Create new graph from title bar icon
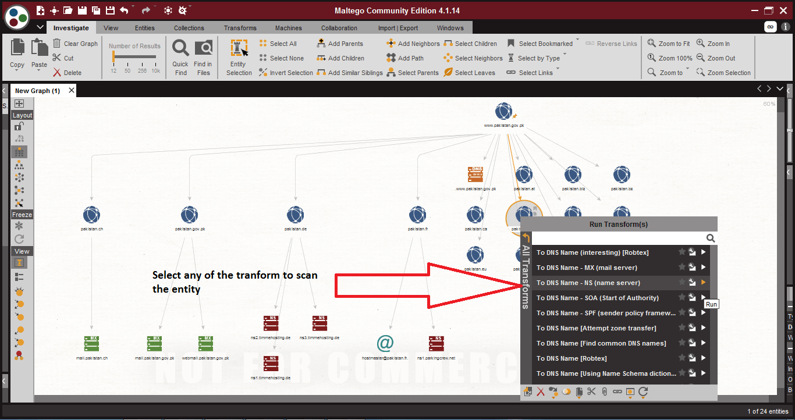This screenshot has height=420, width=795. click(x=40, y=10)
